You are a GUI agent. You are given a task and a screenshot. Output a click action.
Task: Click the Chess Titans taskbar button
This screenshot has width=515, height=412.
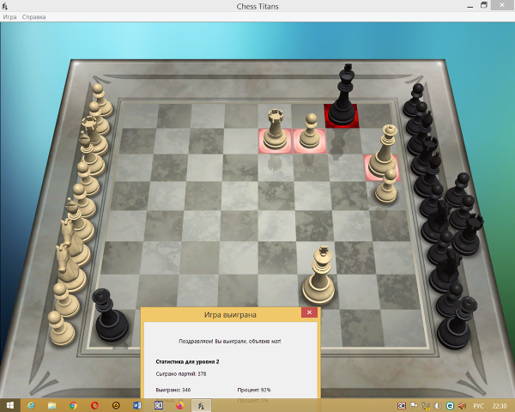tap(202, 405)
